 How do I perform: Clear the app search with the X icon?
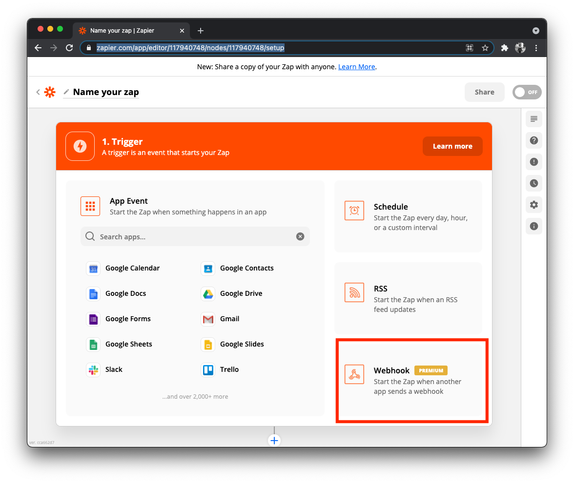300,236
